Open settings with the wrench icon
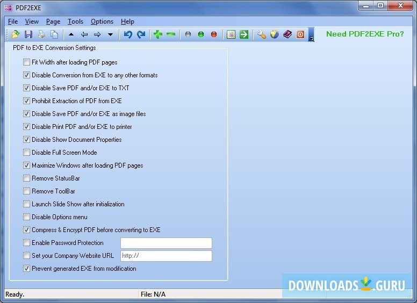 pos(261,34)
